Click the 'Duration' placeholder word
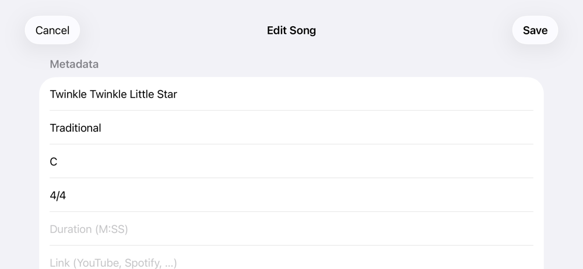 [x=71, y=229]
